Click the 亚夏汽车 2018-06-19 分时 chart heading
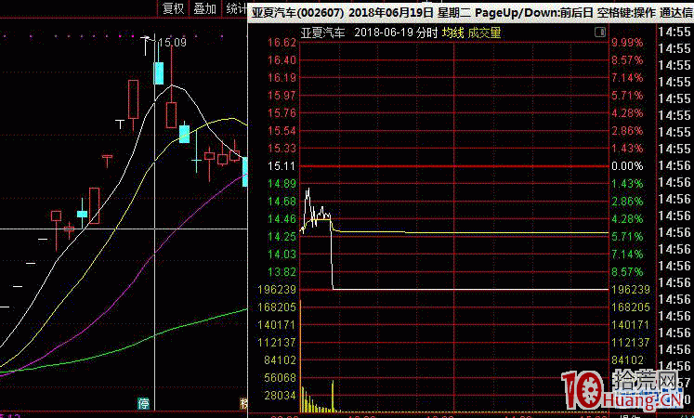Screen dimensions: 694x418 (369, 33)
